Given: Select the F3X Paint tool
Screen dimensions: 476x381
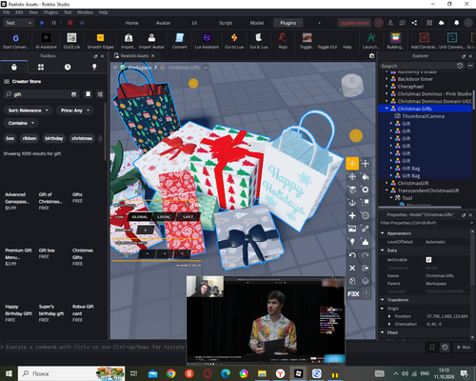Looking at the screenshot, I should [366, 176].
